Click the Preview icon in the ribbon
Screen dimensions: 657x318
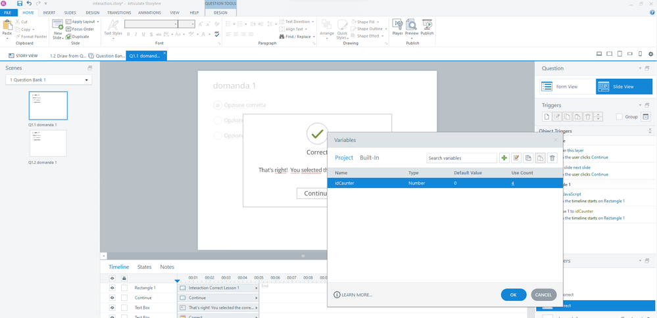pyautogui.click(x=412, y=28)
